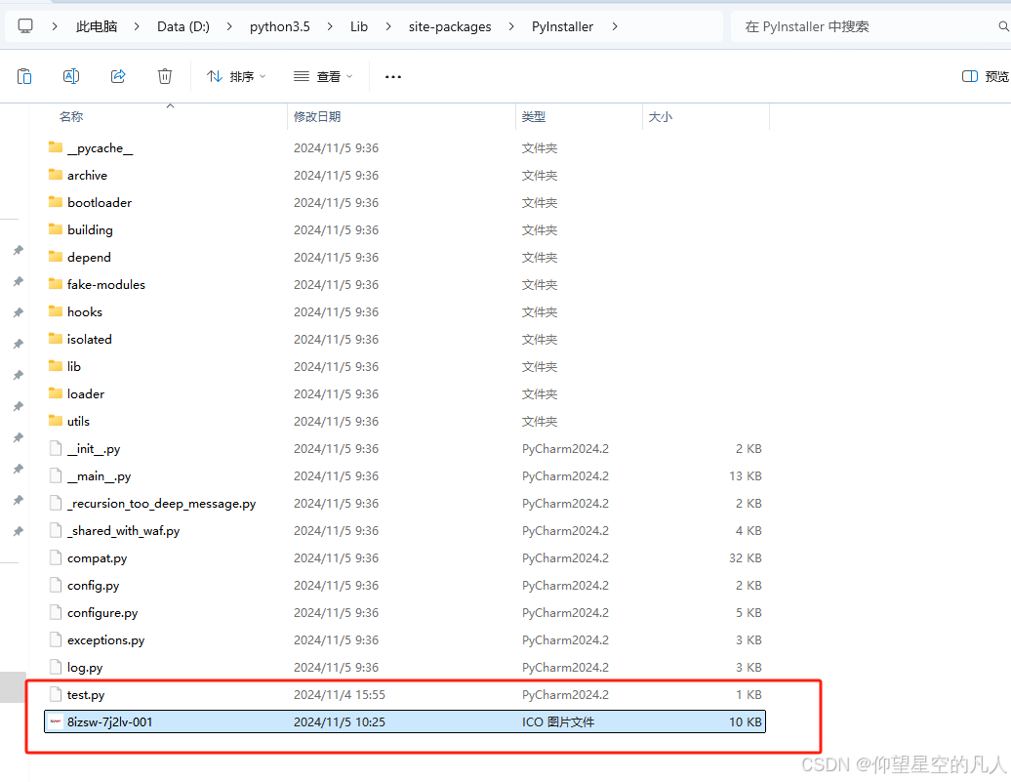Image resolution: width=1011 pixels, height=782 pixels.
Task: Select file exceptions.py
Action: pos(105,640)
